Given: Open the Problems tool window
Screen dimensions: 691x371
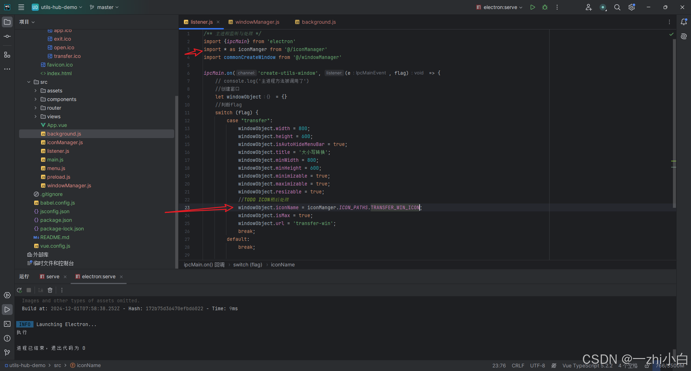Looking at the screenshot, I should coord(7,338).
